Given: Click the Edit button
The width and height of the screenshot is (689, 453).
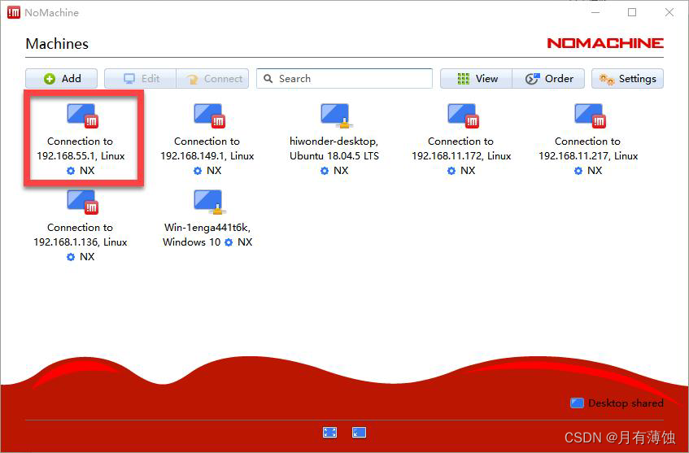Looking at the screenshot, I should 140,79.
